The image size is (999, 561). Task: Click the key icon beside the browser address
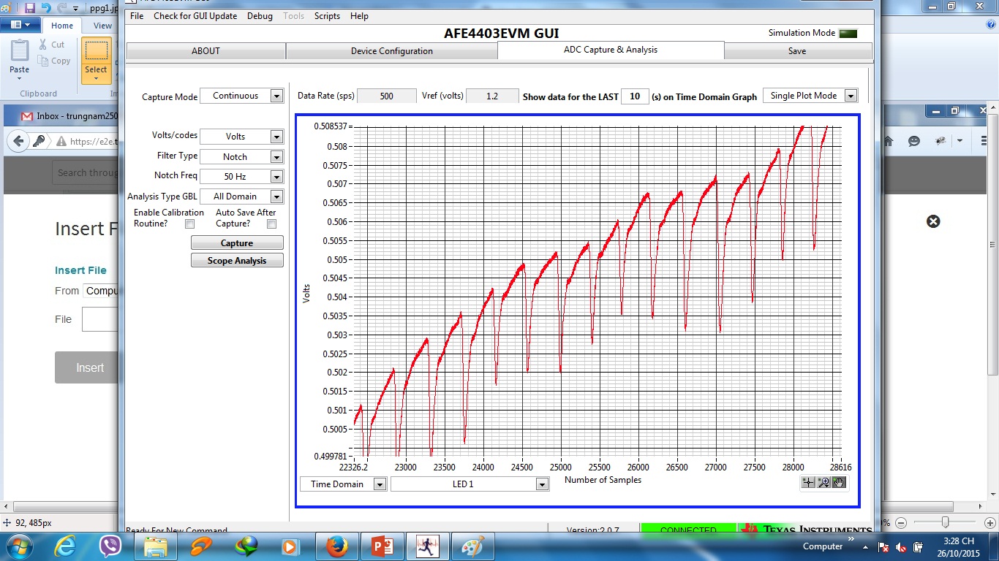[39, 141]
